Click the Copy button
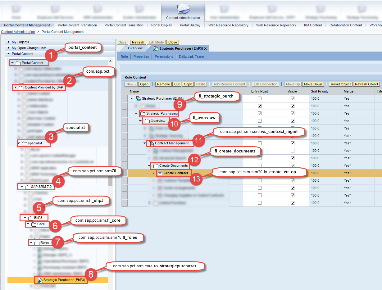Viewport: 382px width, 290px height. tap(188, 84)
